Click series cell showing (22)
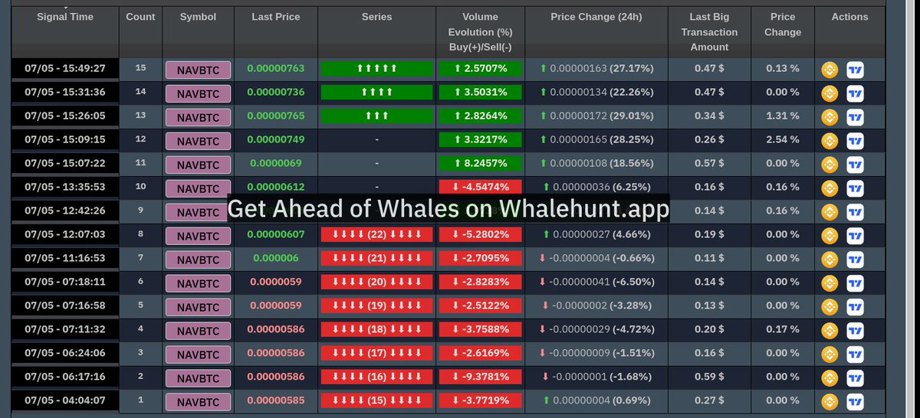 tap(376, 235)
